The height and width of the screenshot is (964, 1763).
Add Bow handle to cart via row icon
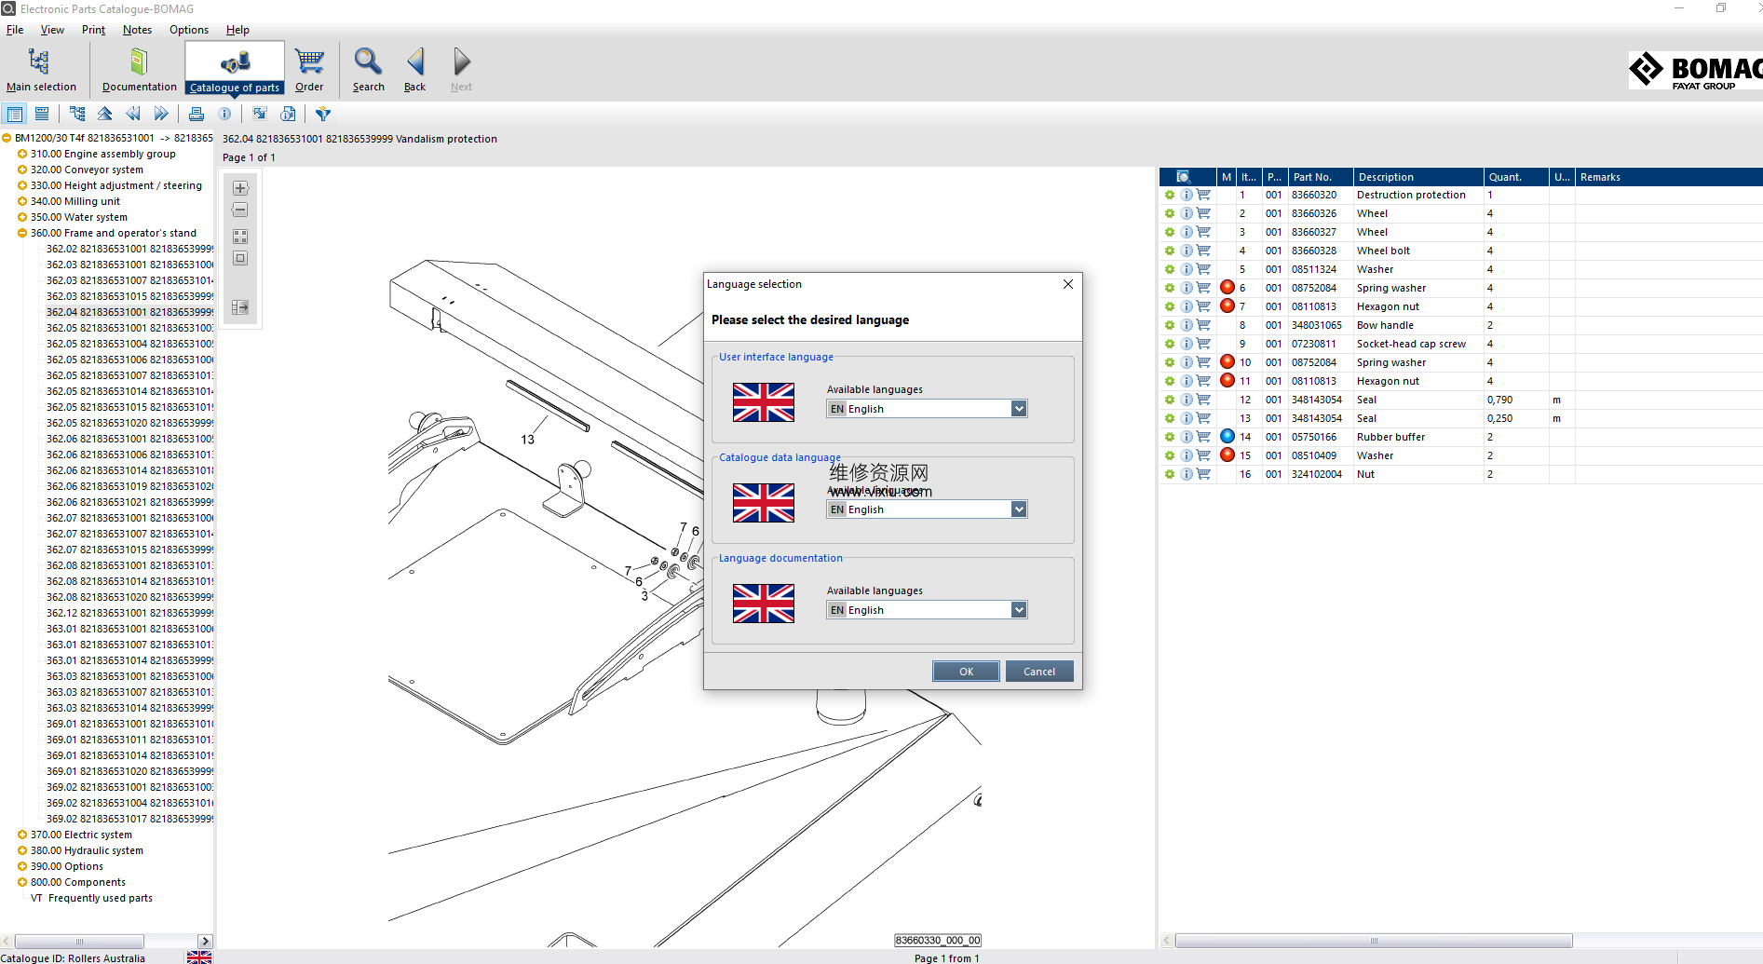1203,325
